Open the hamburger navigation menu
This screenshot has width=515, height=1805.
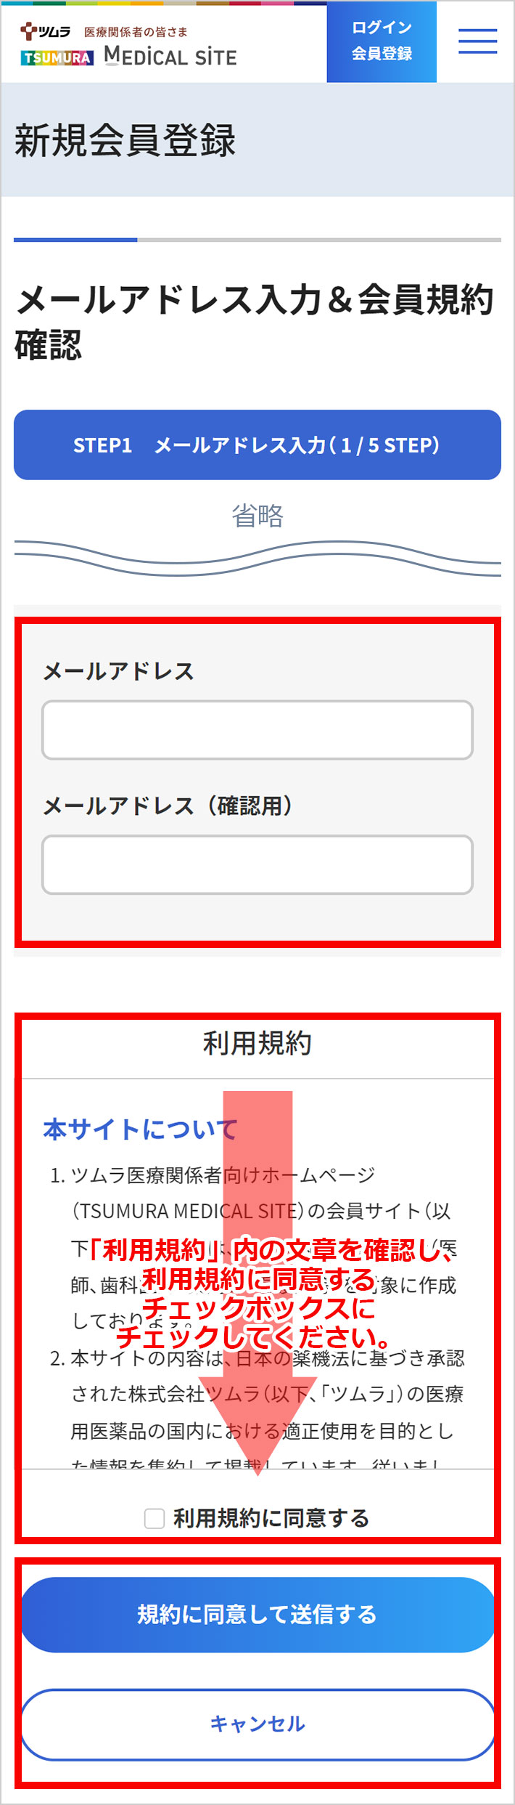(478, 41)
